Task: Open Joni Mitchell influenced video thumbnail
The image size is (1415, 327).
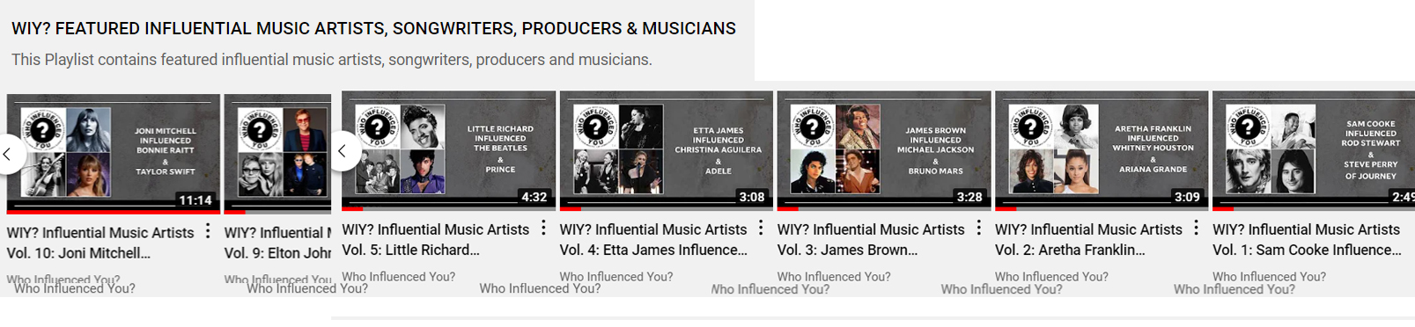Action: click(114, 153)
